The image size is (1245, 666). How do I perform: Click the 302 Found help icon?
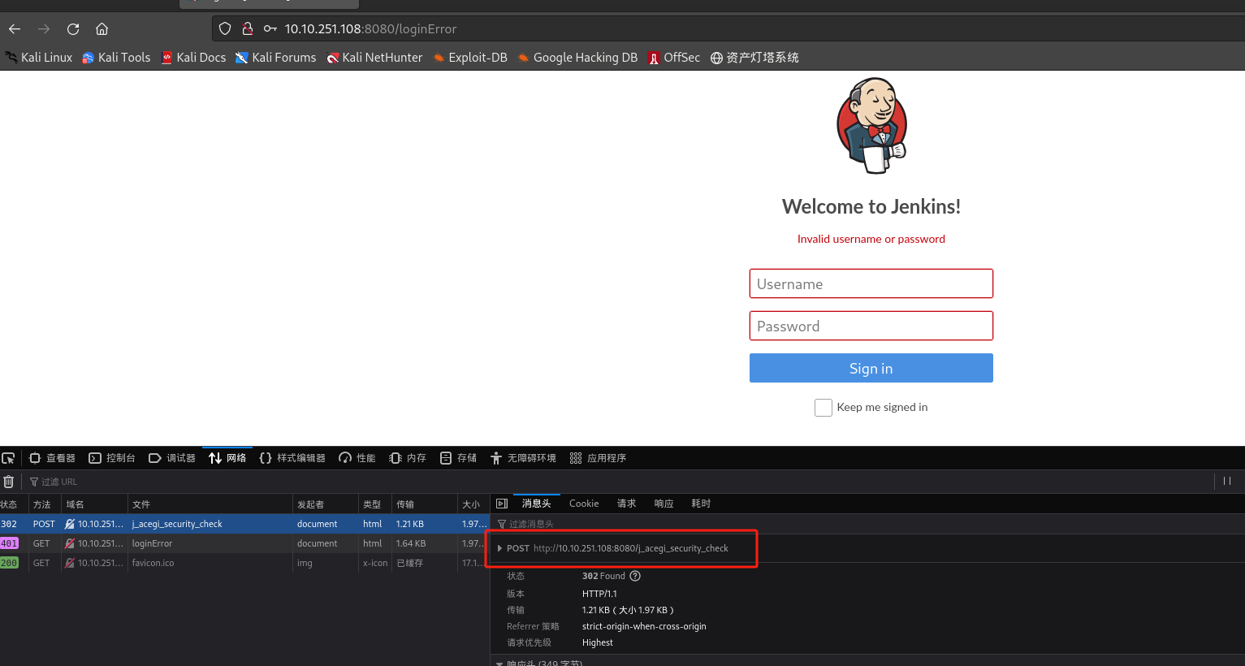[635, 576]
